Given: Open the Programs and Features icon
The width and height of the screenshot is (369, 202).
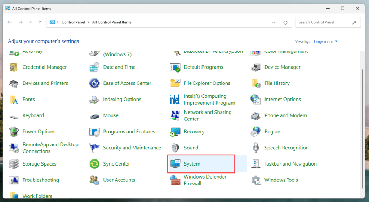Looking at the screenshot, I should 95,132.
